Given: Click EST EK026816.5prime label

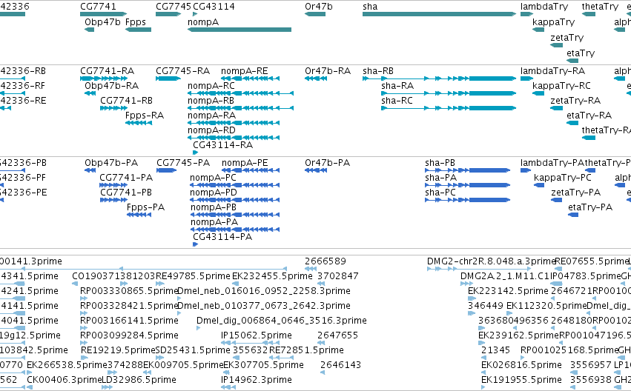Looking at the screenshot, I should pyautogui.click(x=521, y=365).
